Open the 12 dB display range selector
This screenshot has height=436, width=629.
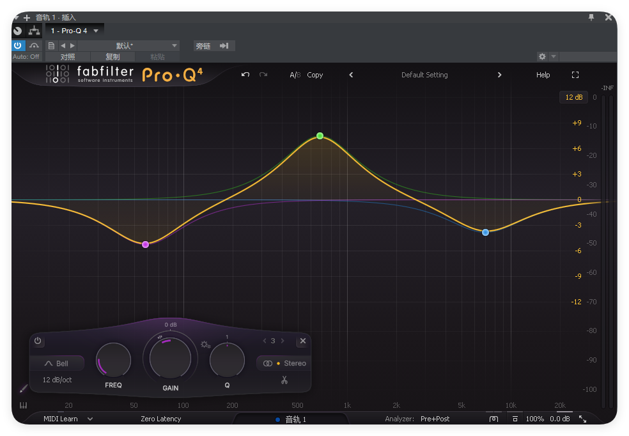(x=573, y=97)
